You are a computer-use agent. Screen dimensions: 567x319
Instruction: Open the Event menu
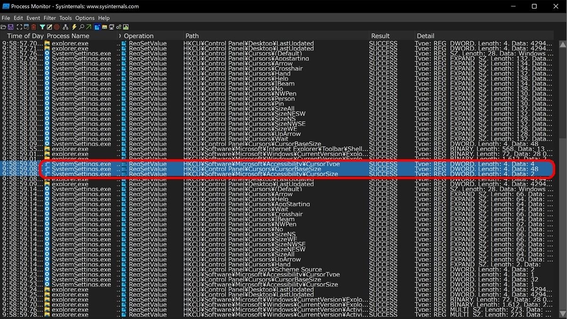coord(33,18)
